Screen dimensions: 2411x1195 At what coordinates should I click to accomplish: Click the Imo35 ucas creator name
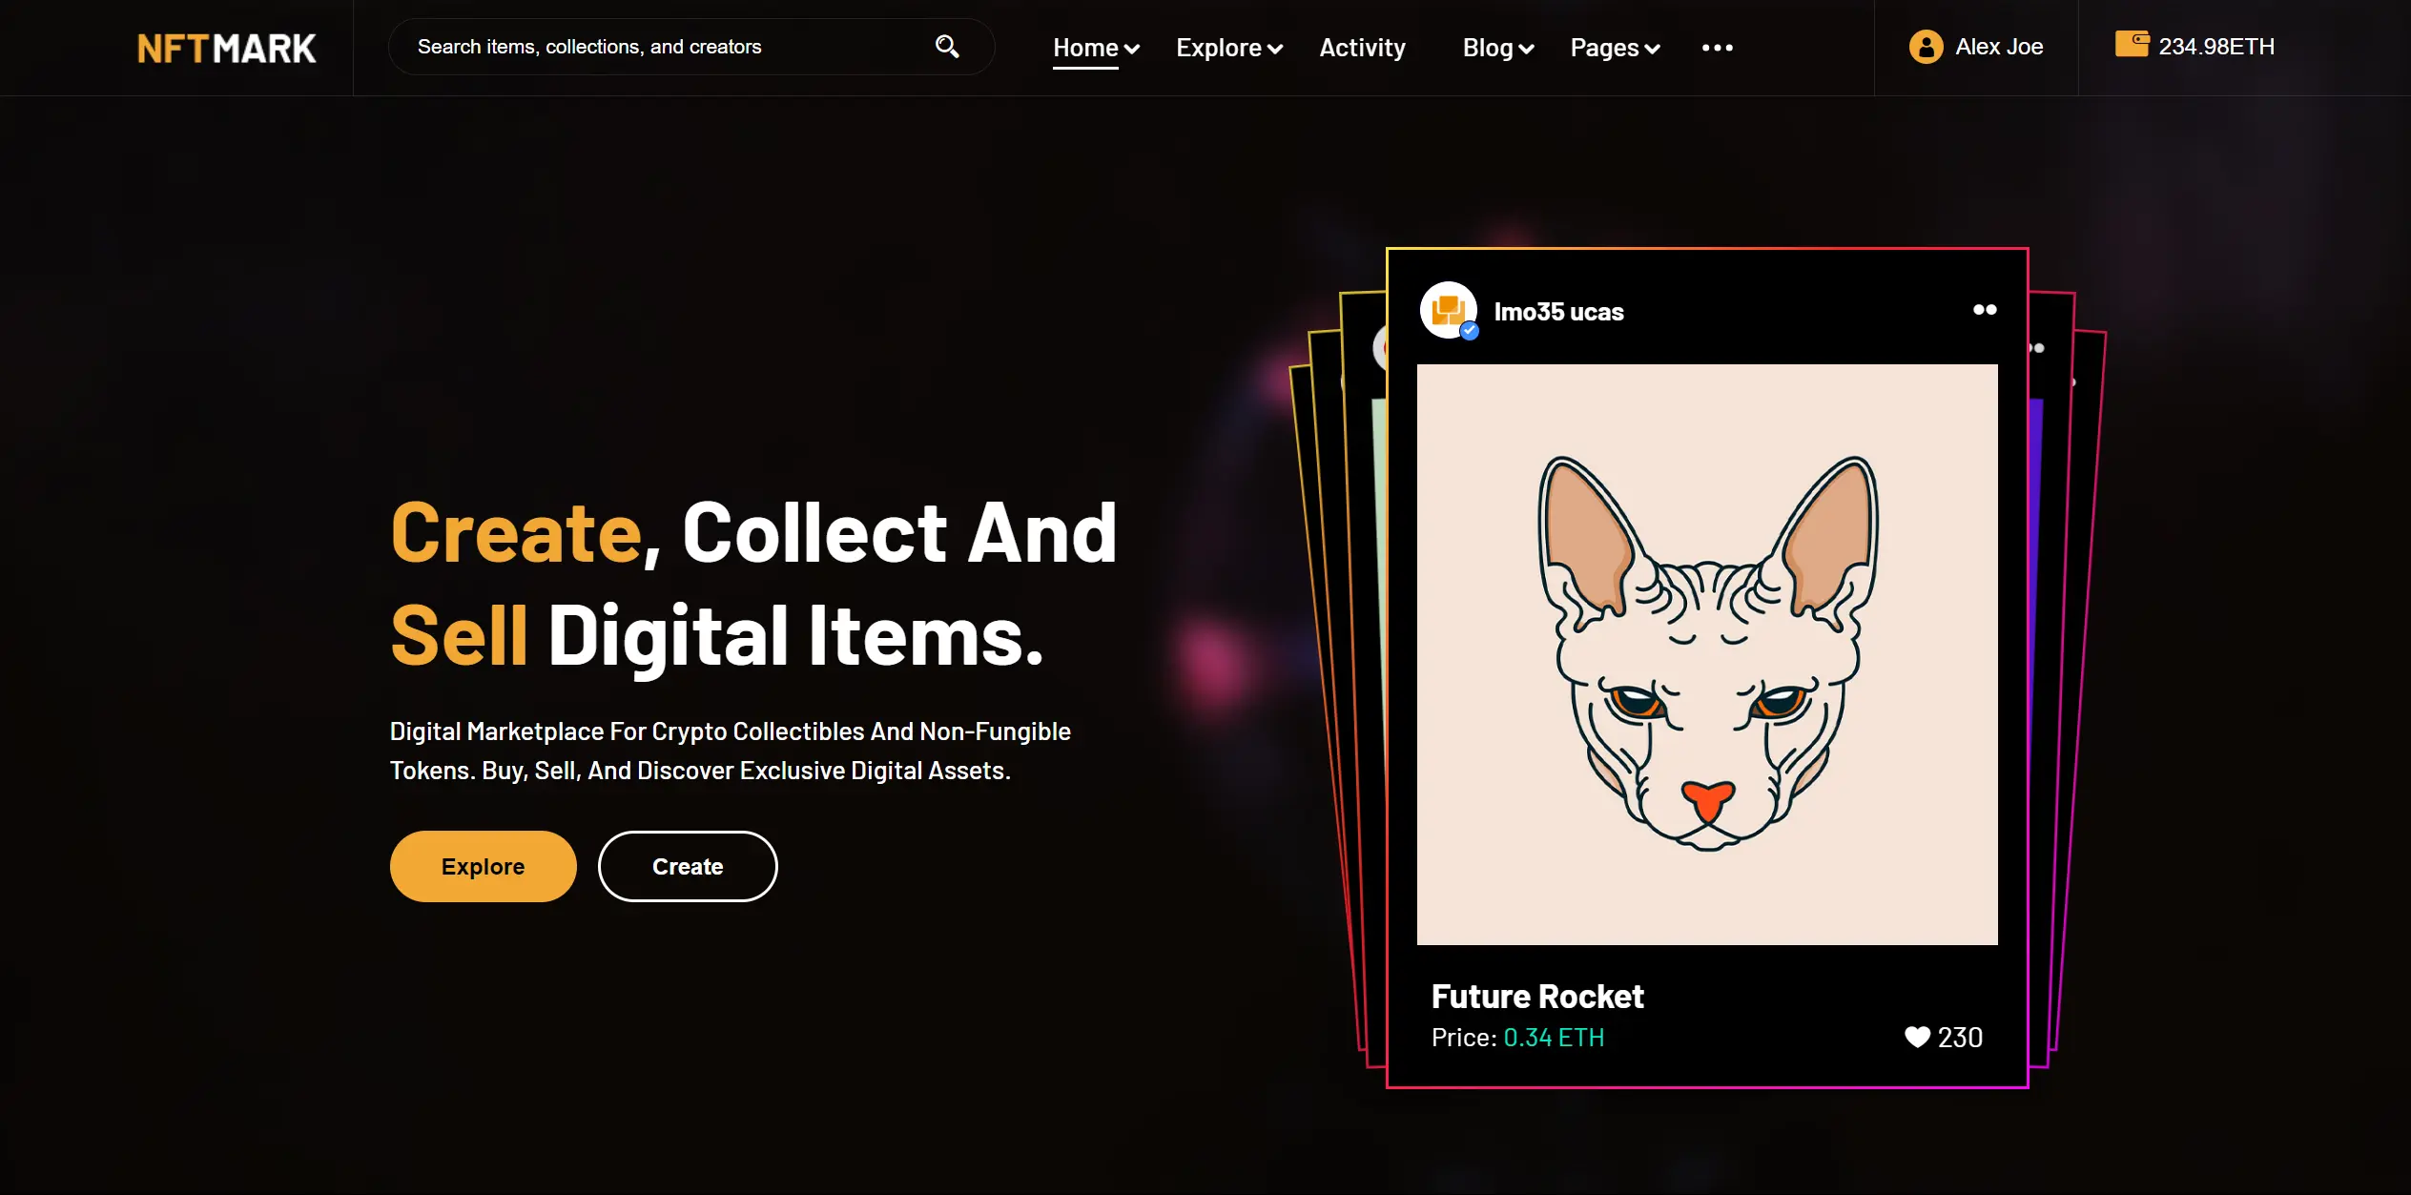point(1558,312)
